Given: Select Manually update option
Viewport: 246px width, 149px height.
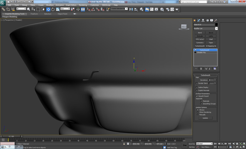Looking at the screenshot, I should (197, 114).
